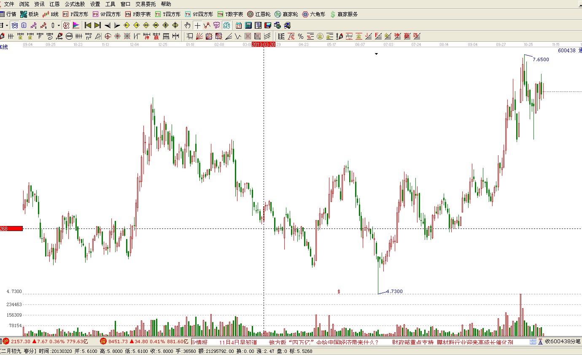Select the percent (%) line tool
Screen dimensions: 582x355
click(300, 36)
